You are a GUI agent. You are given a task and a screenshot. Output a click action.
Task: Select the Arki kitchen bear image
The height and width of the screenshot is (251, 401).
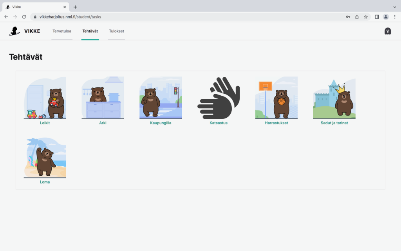click(103, 98)
